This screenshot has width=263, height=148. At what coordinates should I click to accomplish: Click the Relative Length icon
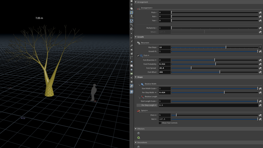coord(142,97)
